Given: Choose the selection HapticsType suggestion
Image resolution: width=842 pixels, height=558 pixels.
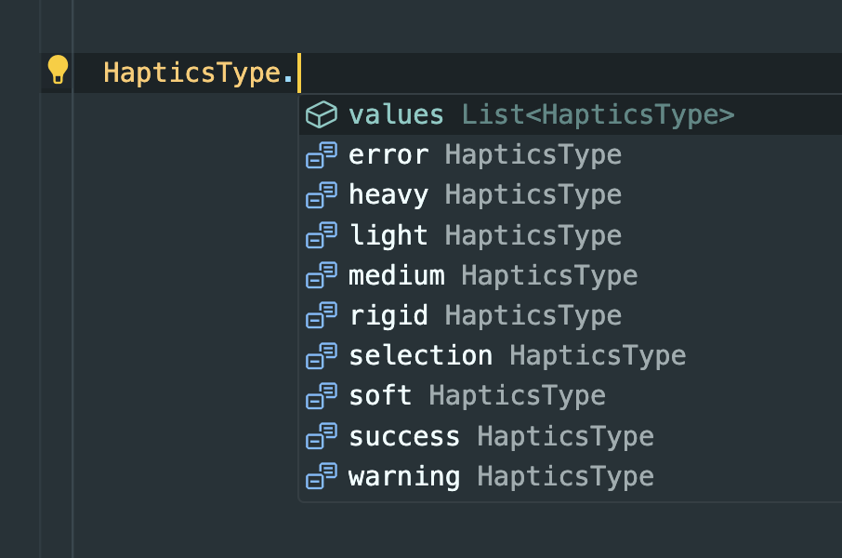Looking at the screenshot, I should (571, 356).
